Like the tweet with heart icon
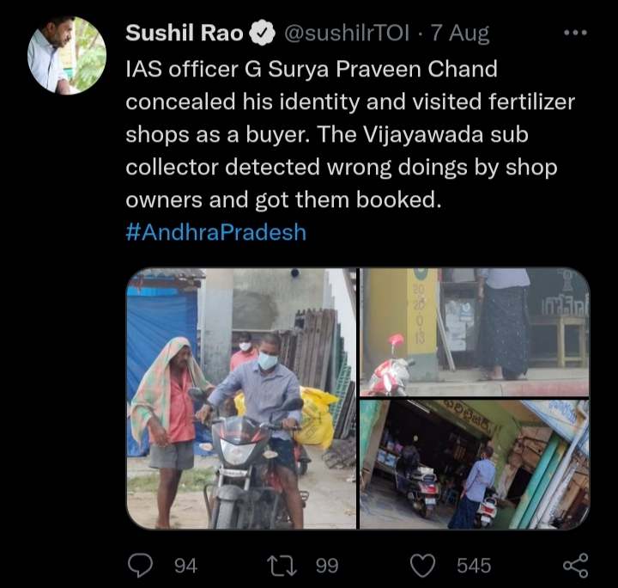Viewport: 618px width, 588px height. tap(422, 566)
